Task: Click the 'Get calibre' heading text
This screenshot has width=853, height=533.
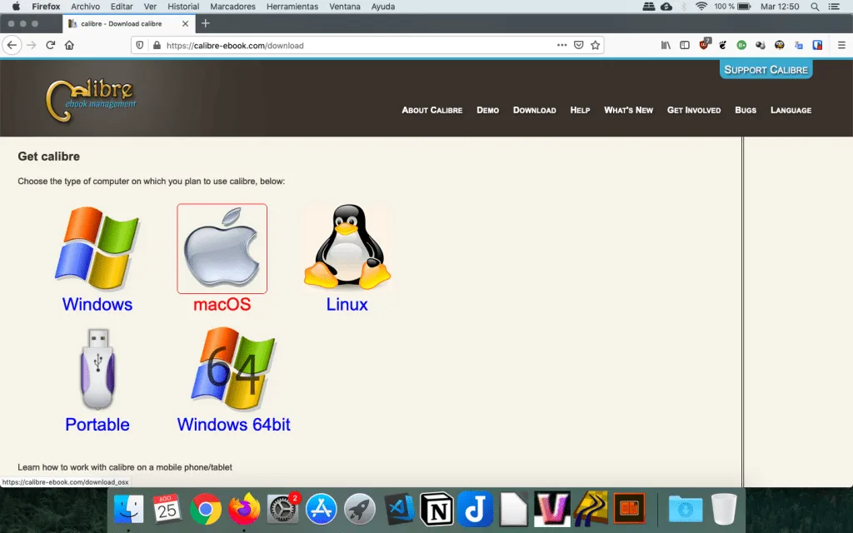Action: [x=49, y=157]
